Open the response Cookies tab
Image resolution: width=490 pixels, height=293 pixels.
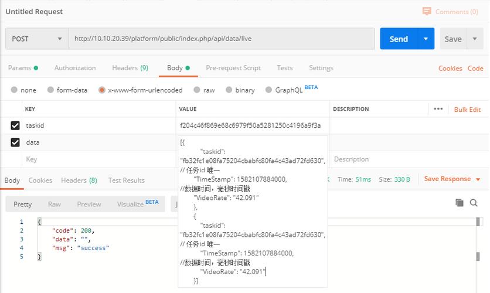pyautogui.click(x=40, y=180)
